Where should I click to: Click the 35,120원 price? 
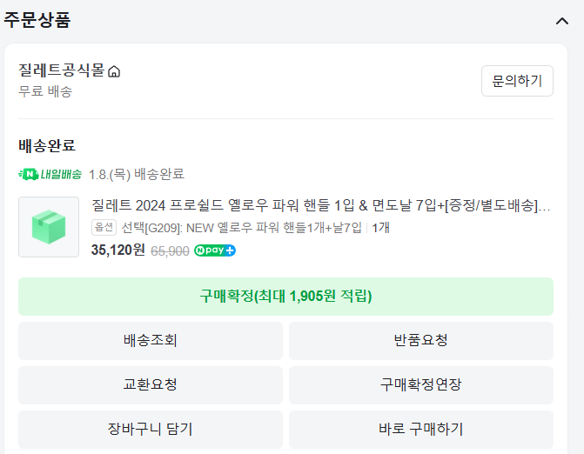point(117,250)
